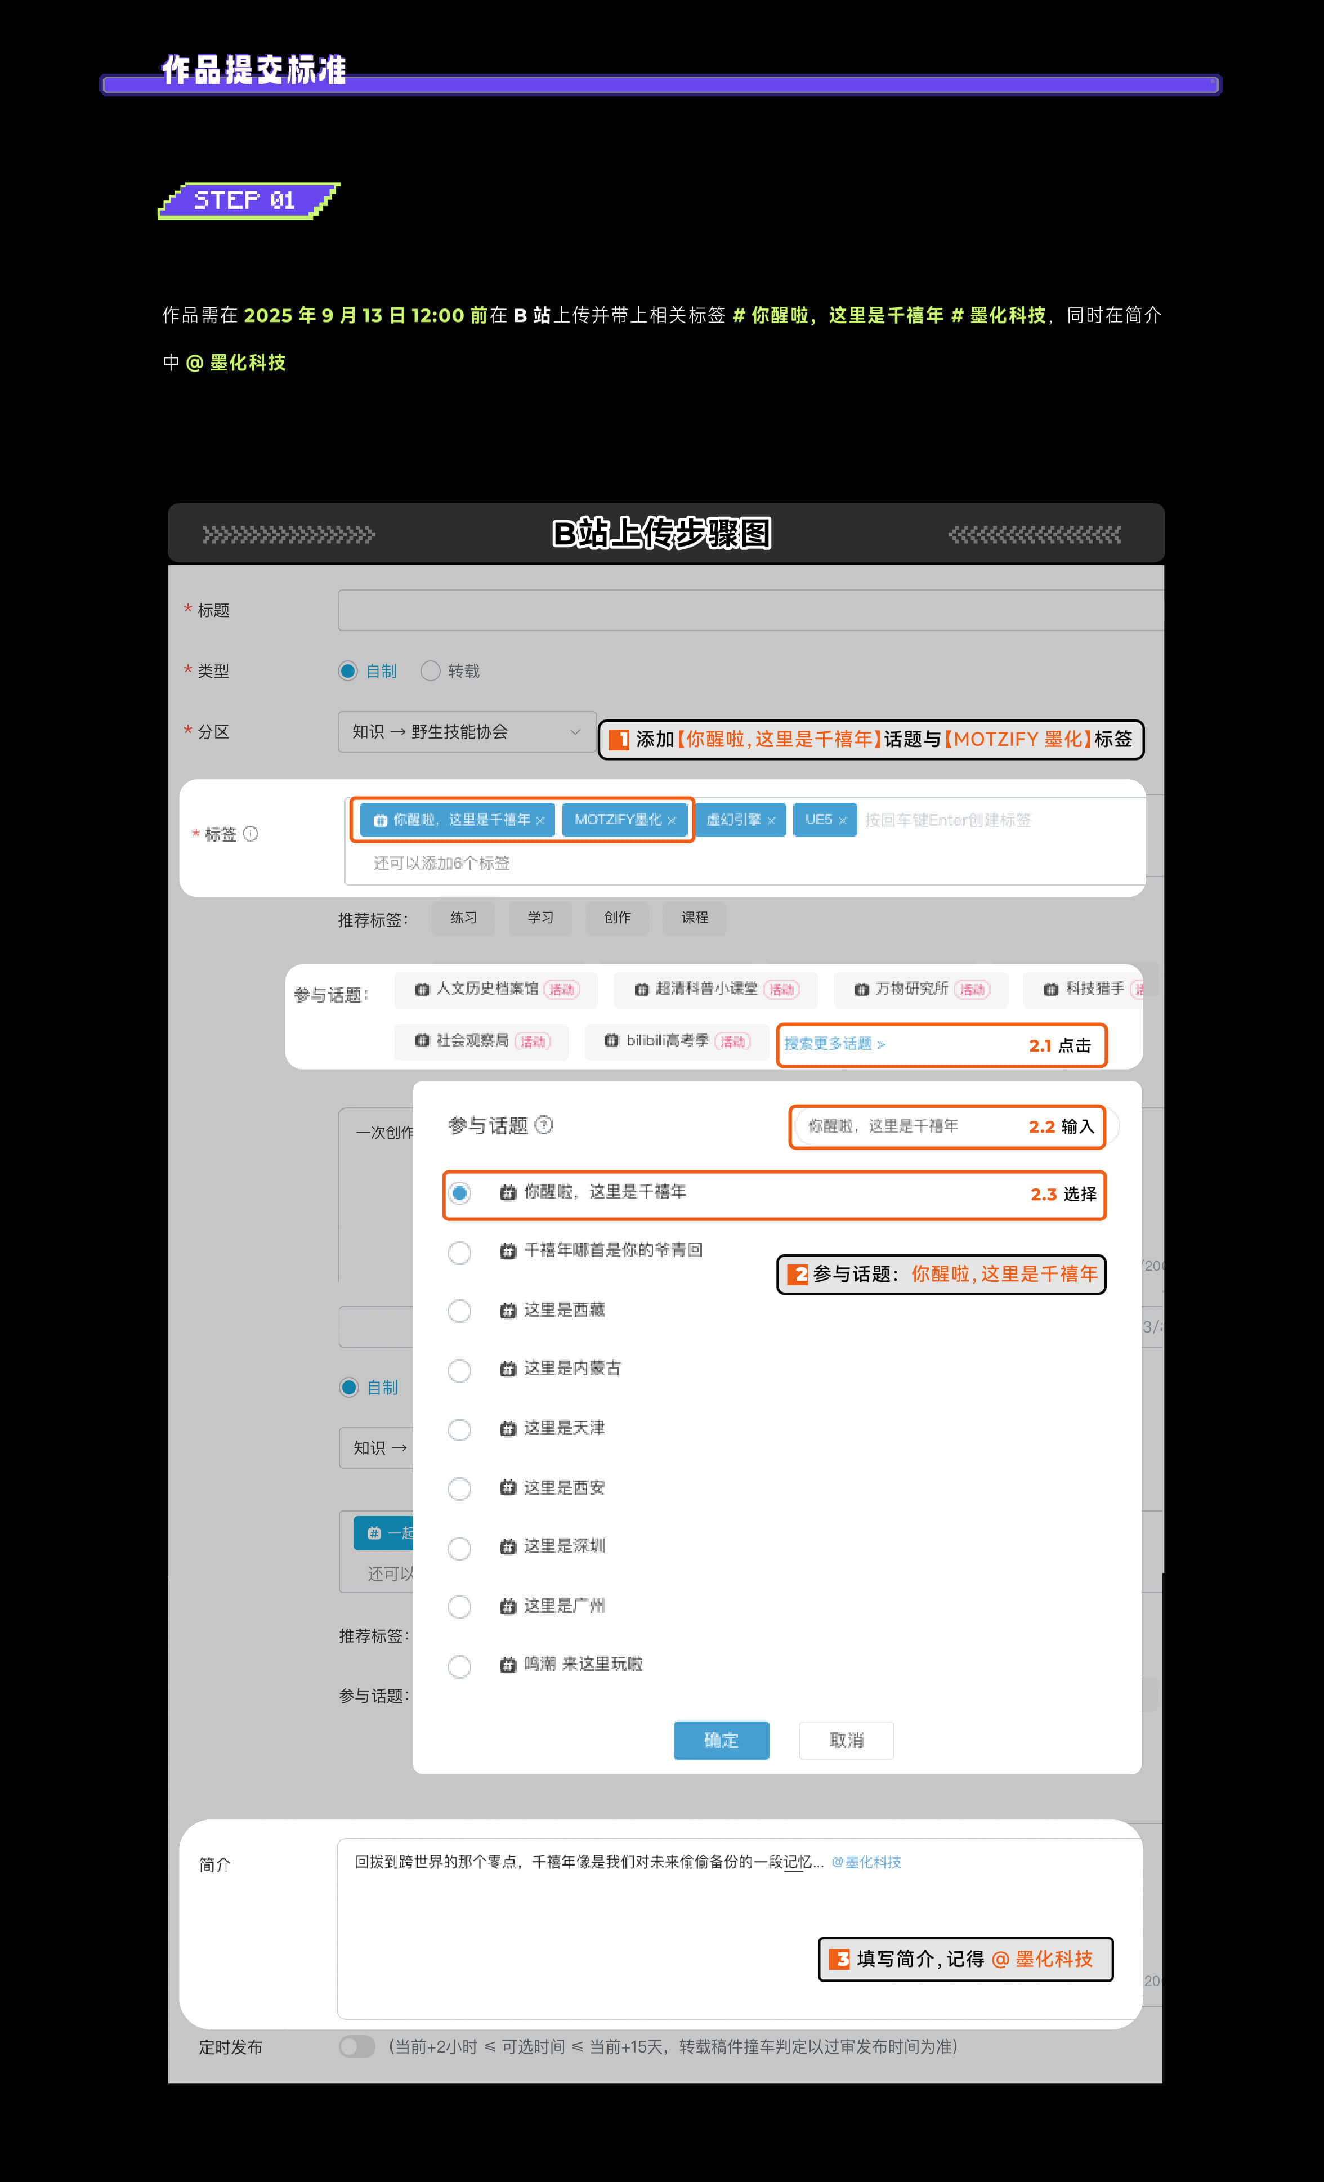Click the 简介 description text area
The image size is (1324, 2182).
(740, 1929)
